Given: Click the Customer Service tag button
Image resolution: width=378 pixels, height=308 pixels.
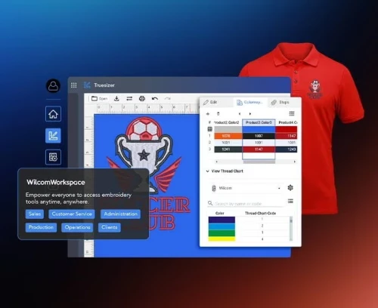Looking at the screenshot, I should pyautogui.click(x=72, y=214).
